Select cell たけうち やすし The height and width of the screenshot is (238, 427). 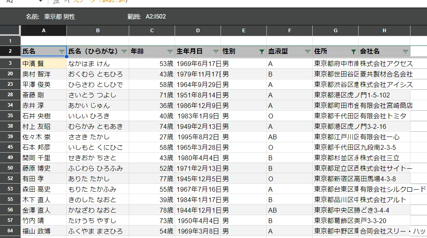pyautogui.click(x=98, y=221)
